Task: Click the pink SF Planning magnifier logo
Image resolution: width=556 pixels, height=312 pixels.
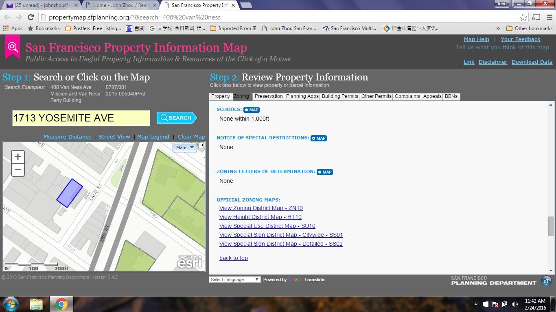Action: pos(12,47)
